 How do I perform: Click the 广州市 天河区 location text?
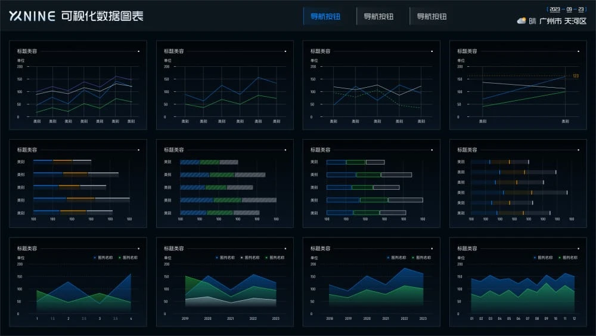[563, 21]
